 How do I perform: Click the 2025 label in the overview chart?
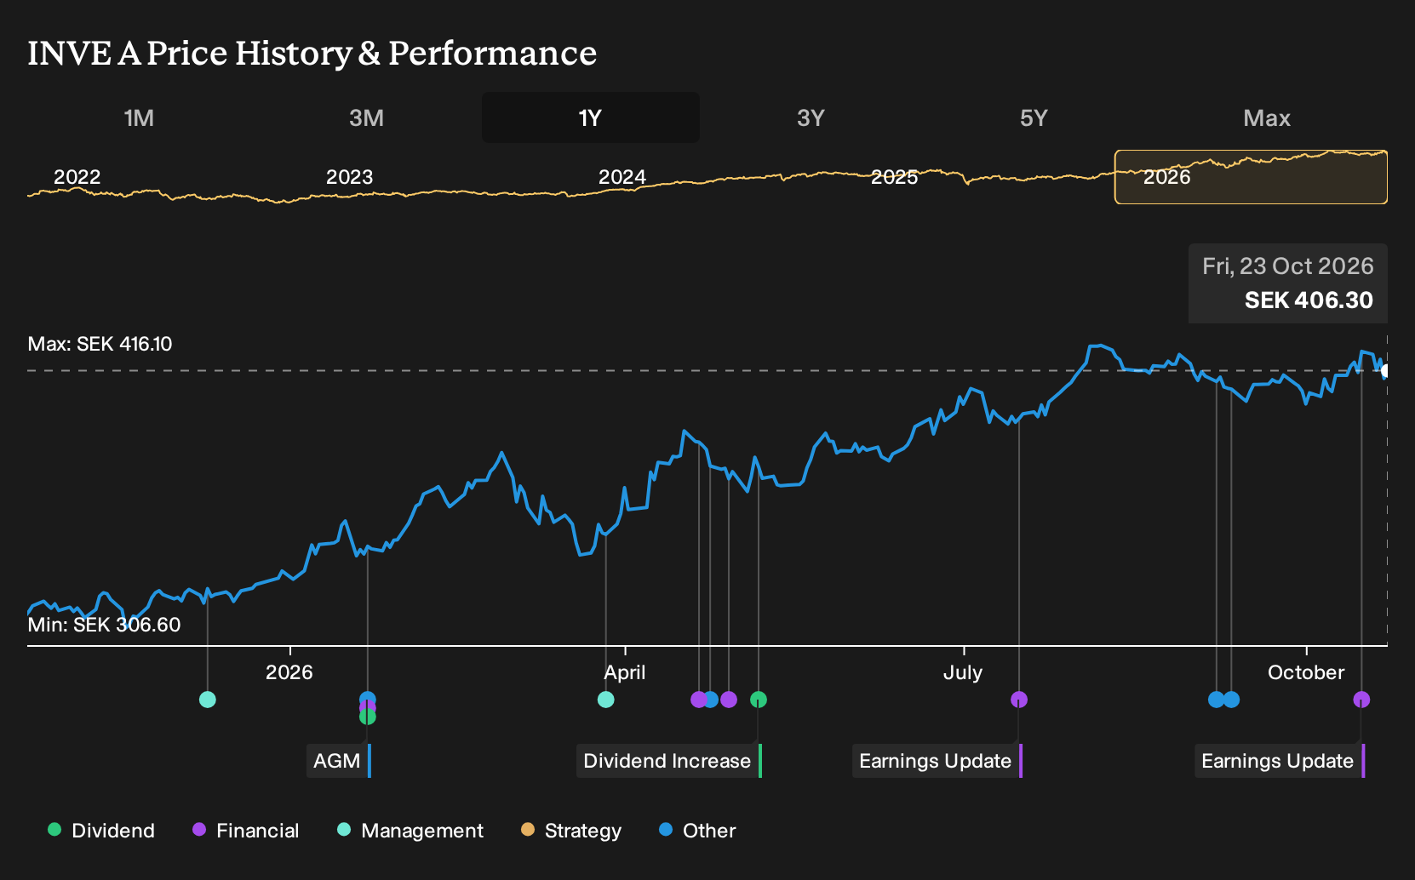(895, 177)
